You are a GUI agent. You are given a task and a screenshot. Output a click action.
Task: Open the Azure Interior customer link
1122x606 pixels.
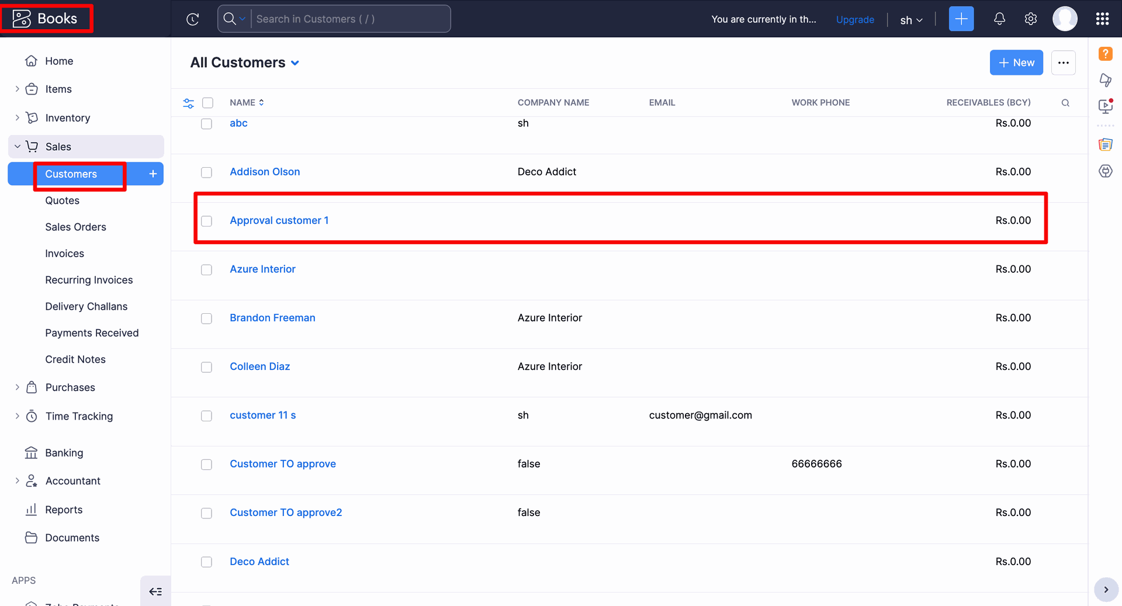[x=262, y=269]
